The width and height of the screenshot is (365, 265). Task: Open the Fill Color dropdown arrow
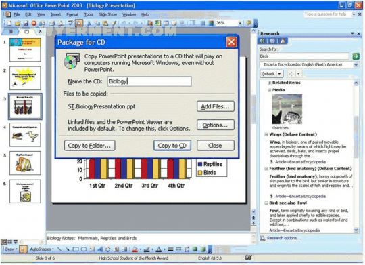[141, 249]
